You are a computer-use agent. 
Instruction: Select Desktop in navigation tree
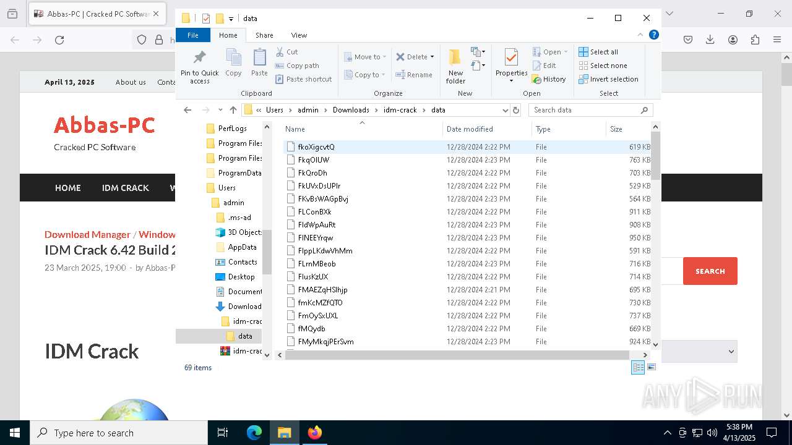pos(241,277)
